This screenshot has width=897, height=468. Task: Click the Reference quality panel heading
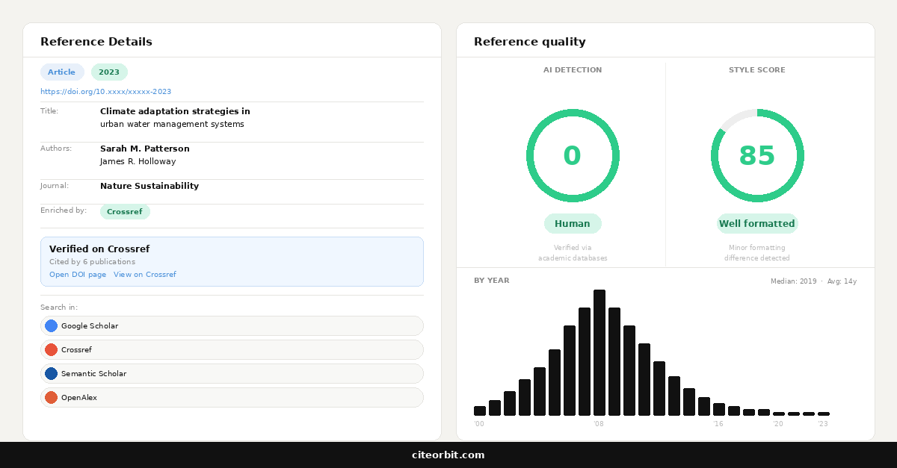coord(530,42)
